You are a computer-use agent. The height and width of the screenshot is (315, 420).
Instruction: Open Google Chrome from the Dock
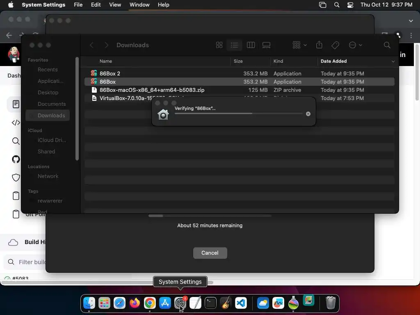point(150,303)
